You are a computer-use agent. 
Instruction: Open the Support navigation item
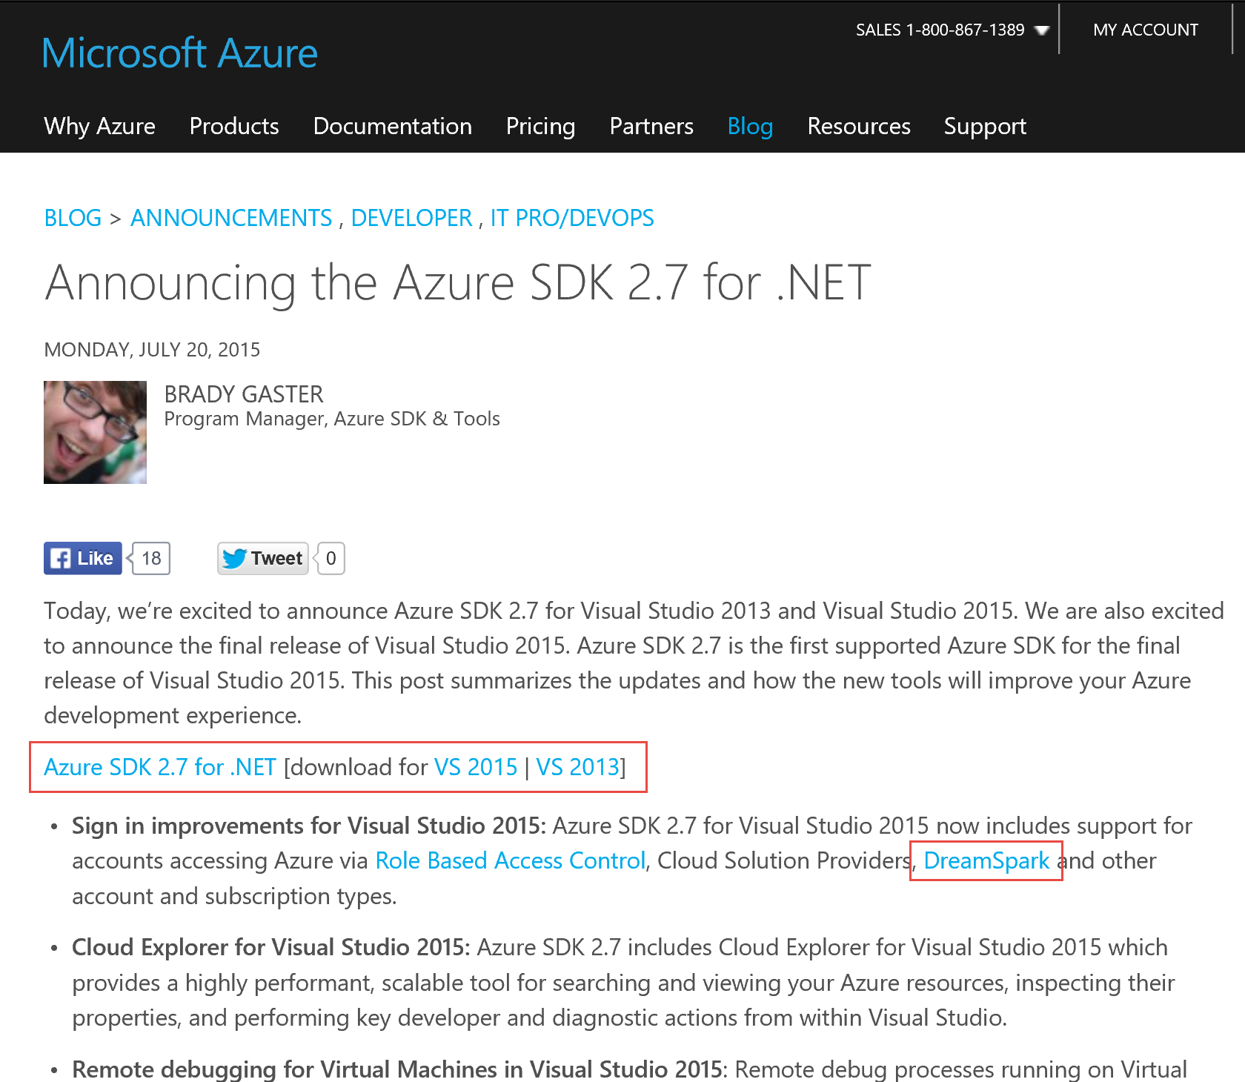(x=985, y=126)
